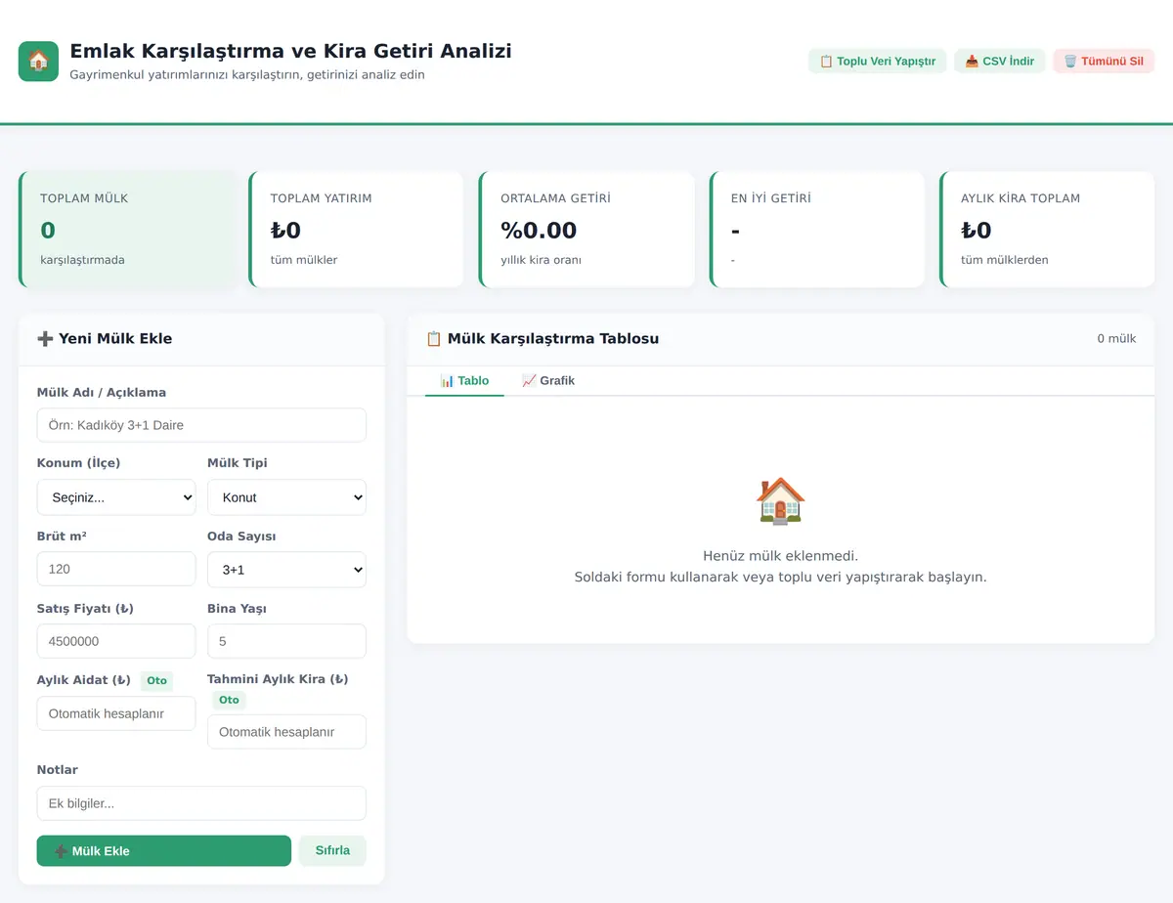Image resolution: width=1173 pixels, height=903 pixels.
Task: Switch to the Tablo tab
Action: coord(464,380)
